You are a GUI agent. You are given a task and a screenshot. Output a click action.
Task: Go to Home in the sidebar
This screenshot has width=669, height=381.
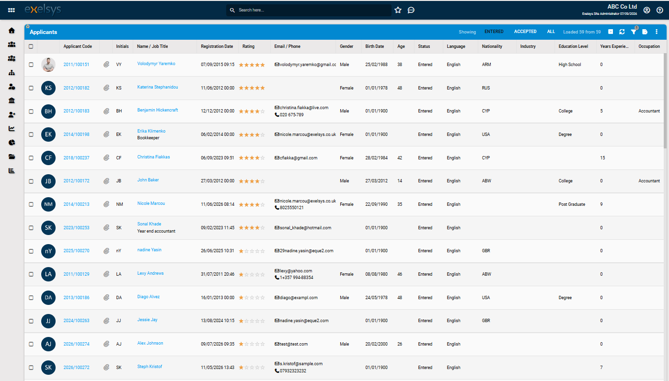click(12, 31)
